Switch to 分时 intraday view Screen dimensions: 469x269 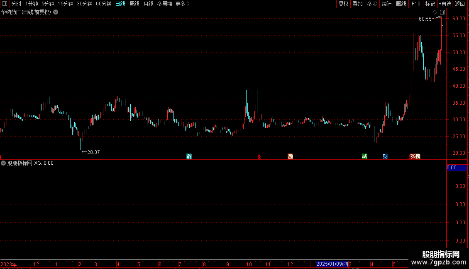click(17, 4)
